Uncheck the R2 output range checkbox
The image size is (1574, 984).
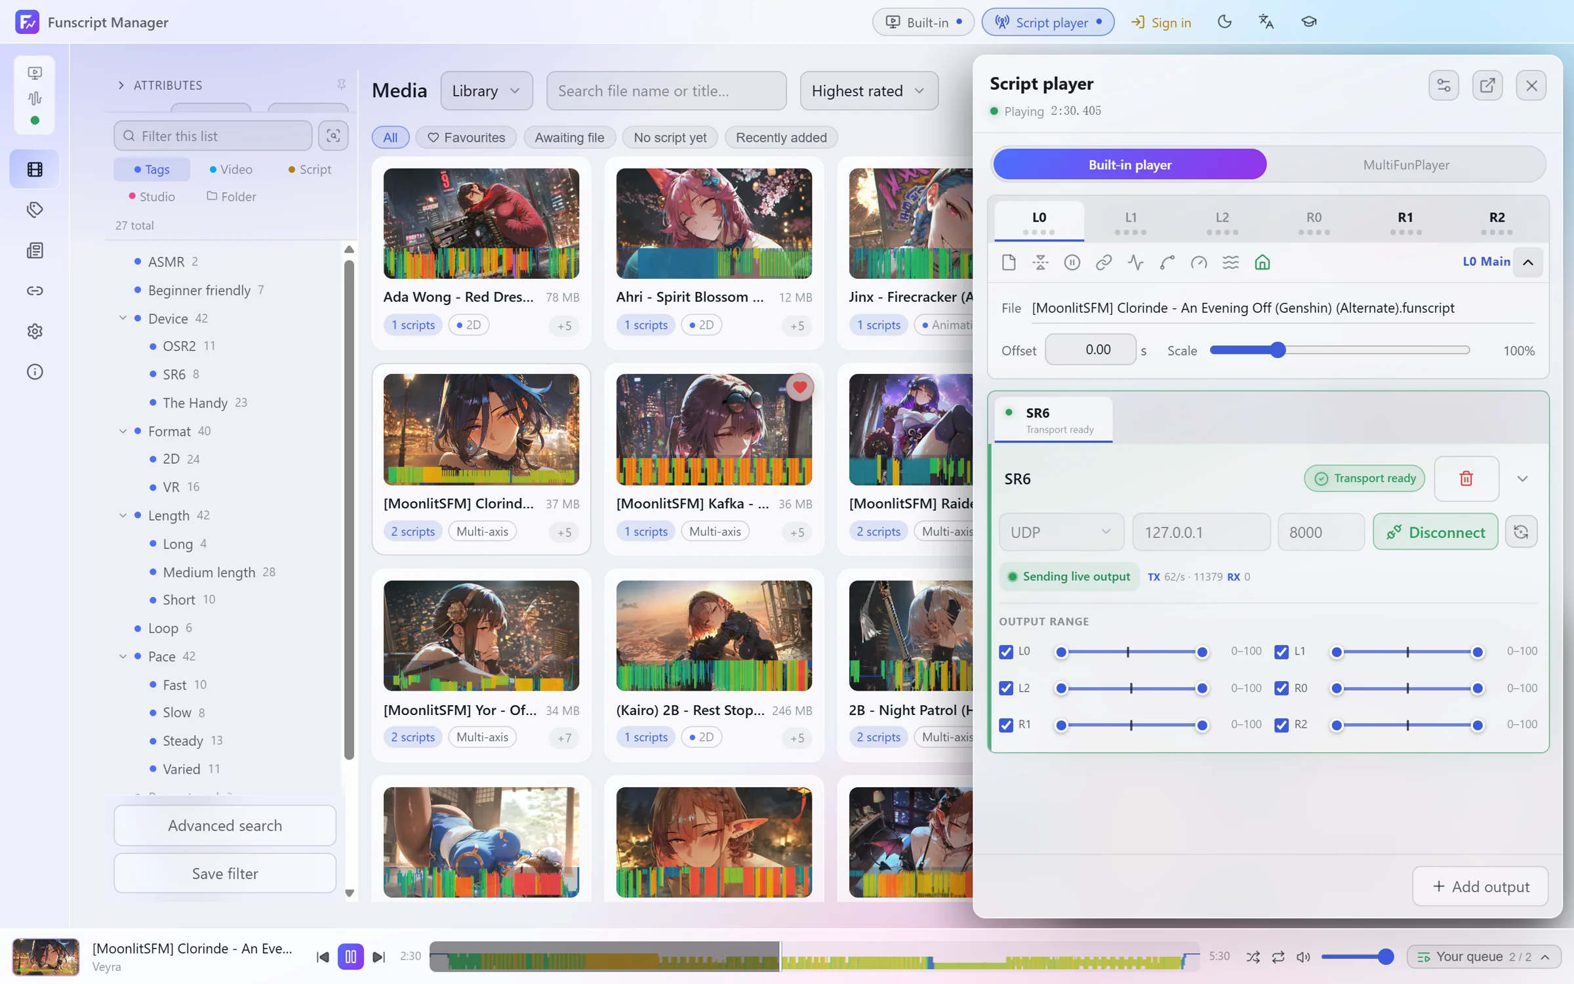(x=1281, y=726)
